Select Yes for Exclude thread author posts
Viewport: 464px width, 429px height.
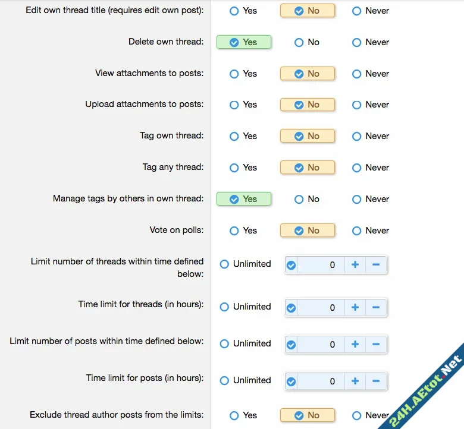(x=234, y=415)
